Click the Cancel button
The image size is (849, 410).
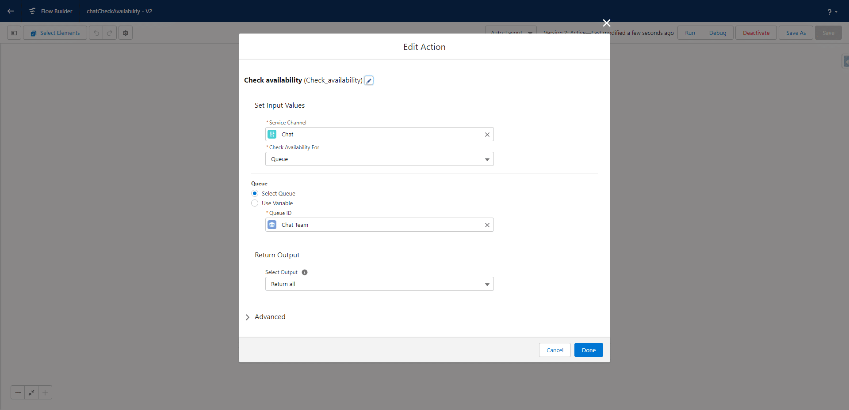[555, 350]
